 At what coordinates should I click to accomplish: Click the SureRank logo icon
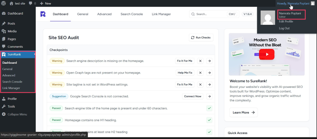43,14
